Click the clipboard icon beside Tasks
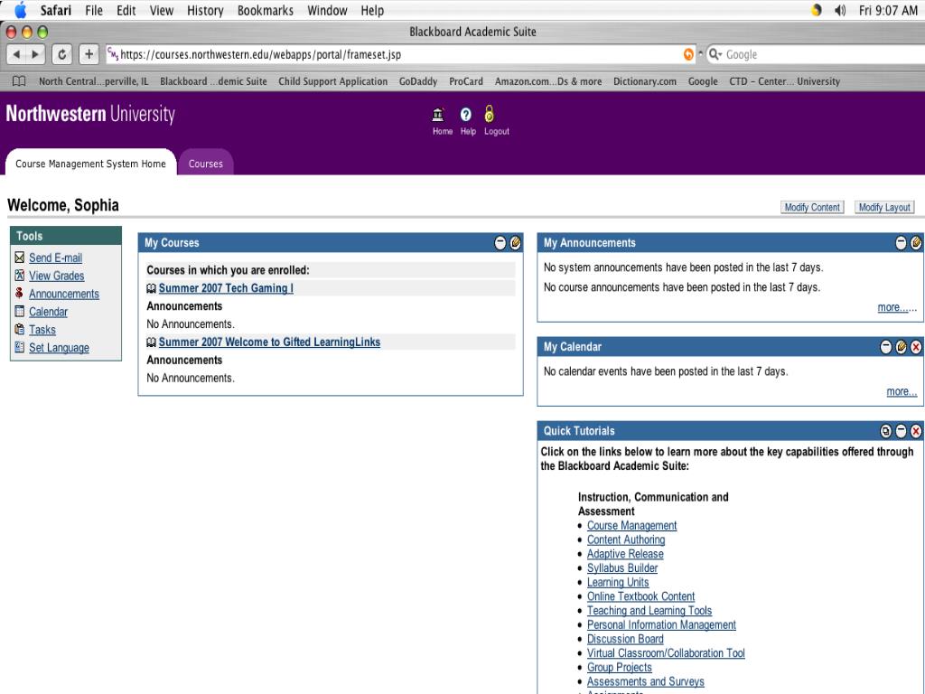This screenshot has width=925, height=694. point(20,329)
